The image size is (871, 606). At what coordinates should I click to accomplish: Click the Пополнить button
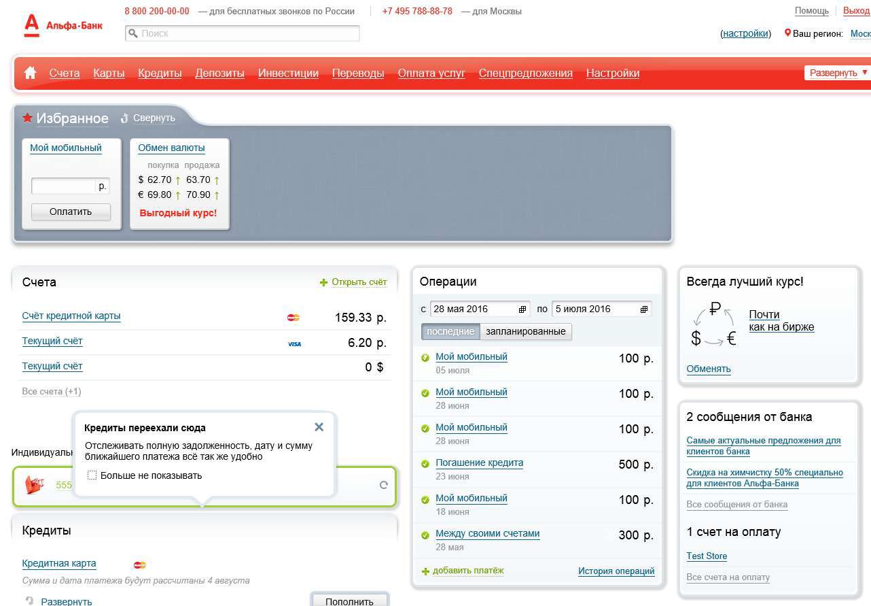(350, 601)
